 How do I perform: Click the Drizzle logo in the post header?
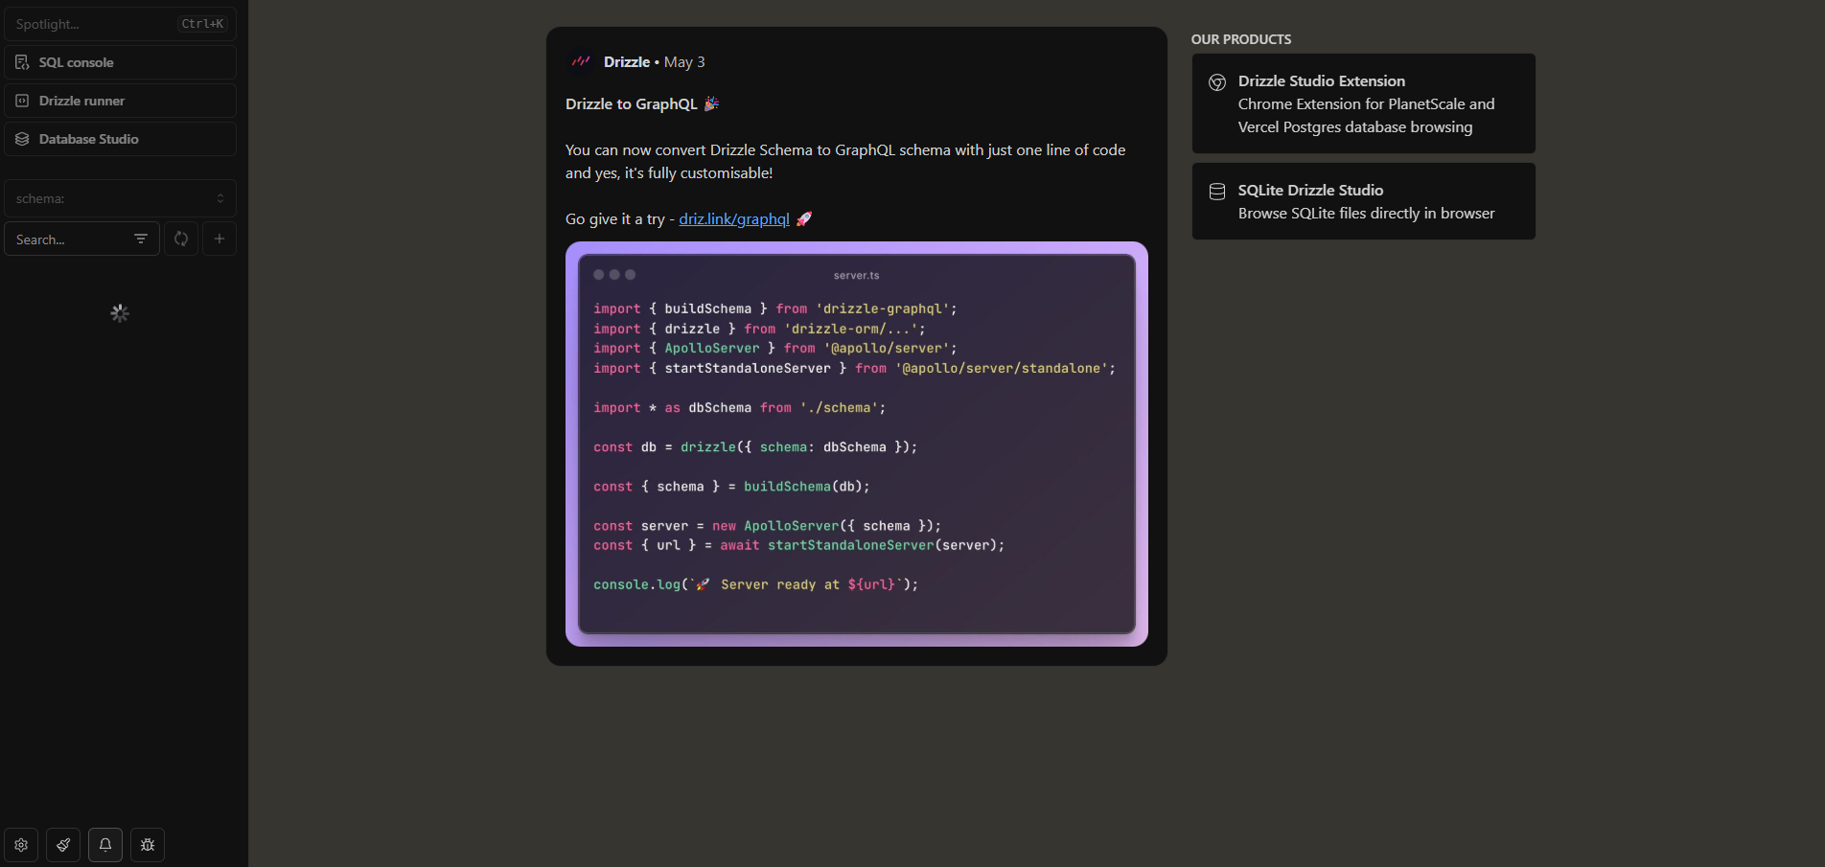coord(581,61)
